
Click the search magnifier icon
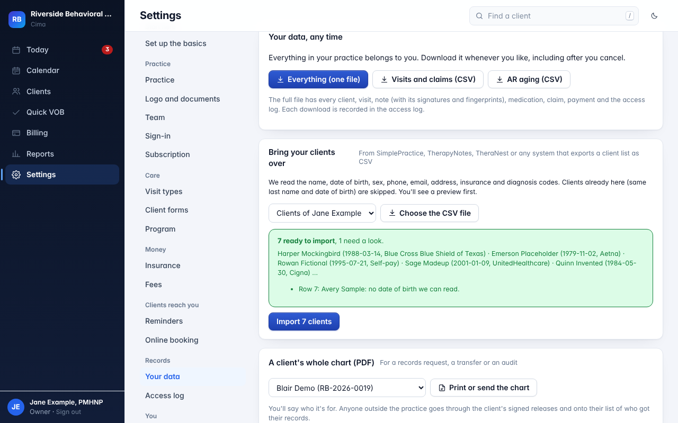(x=479, y=16)
